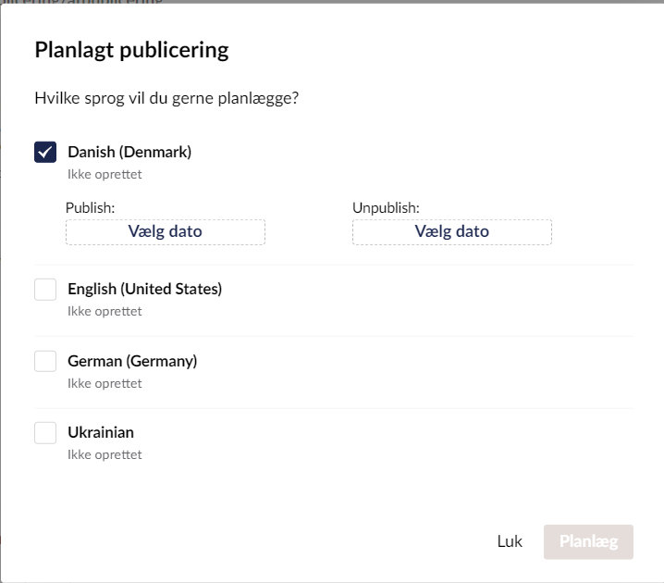The image size is (664, 583).
Task: Click the 'German (Germany)' label text
Action: (x=132, y=361)
